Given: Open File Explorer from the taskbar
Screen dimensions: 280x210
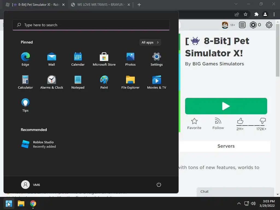Looking at the screenshot, I should [x=21, y=203].
